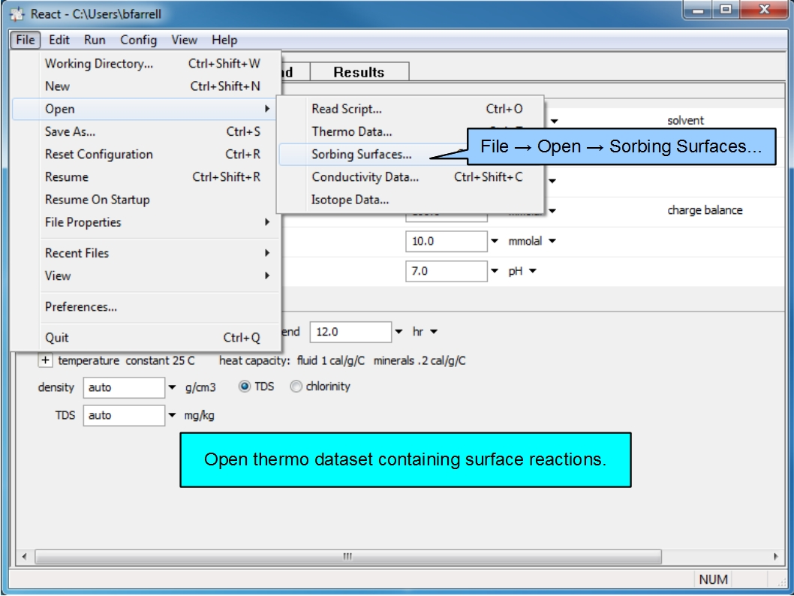Open the hr time unit dropdown
Image resolution: width=794 pixels, height=596 pixels.
point(434,332)
